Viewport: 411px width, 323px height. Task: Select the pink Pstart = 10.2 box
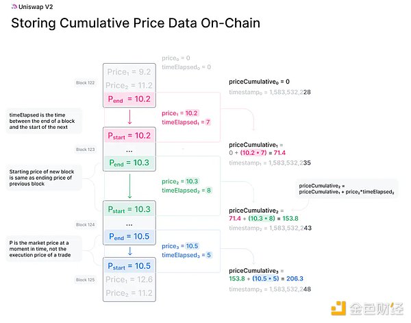tap(130, 134)
